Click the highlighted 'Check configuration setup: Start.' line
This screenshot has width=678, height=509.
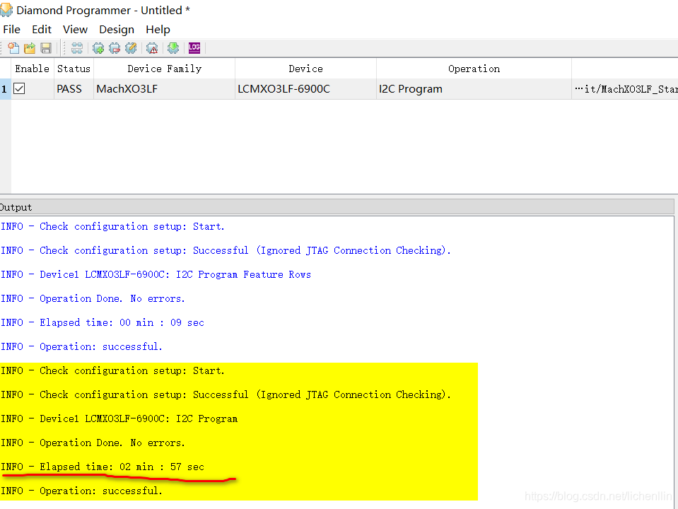click(x=112, y=371)
